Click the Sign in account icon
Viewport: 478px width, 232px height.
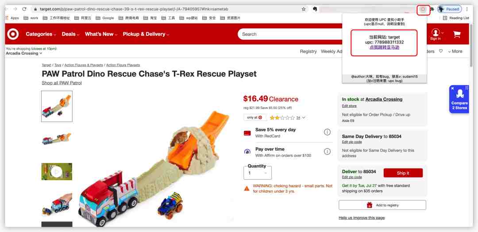436,34
